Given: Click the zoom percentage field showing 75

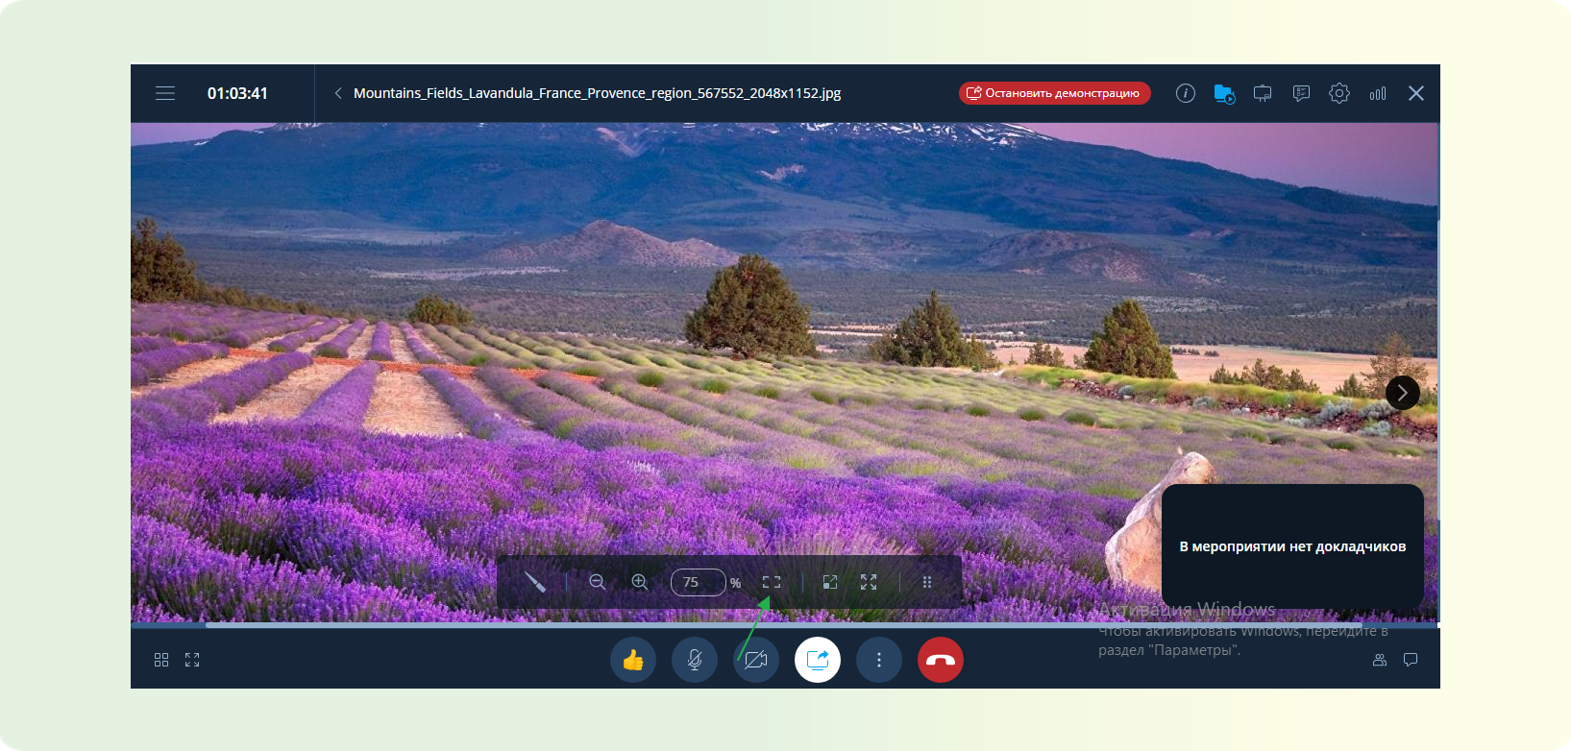Looking at the screenshot, I should point(698,582).
